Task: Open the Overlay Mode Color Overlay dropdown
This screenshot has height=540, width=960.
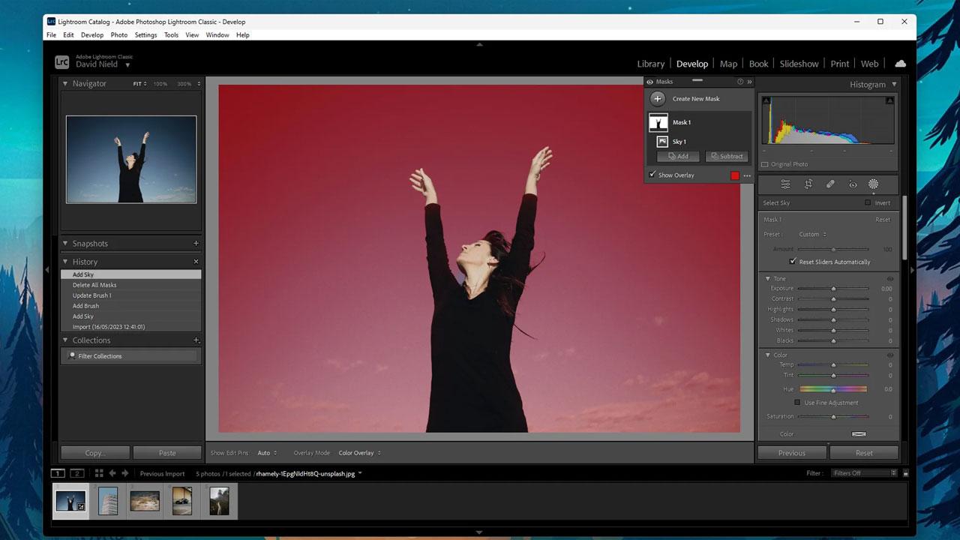Action: click(359, 453)
